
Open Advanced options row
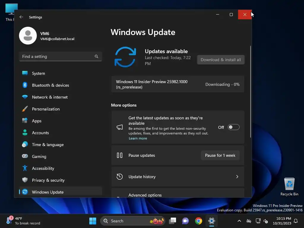click(x=178, y=193)
